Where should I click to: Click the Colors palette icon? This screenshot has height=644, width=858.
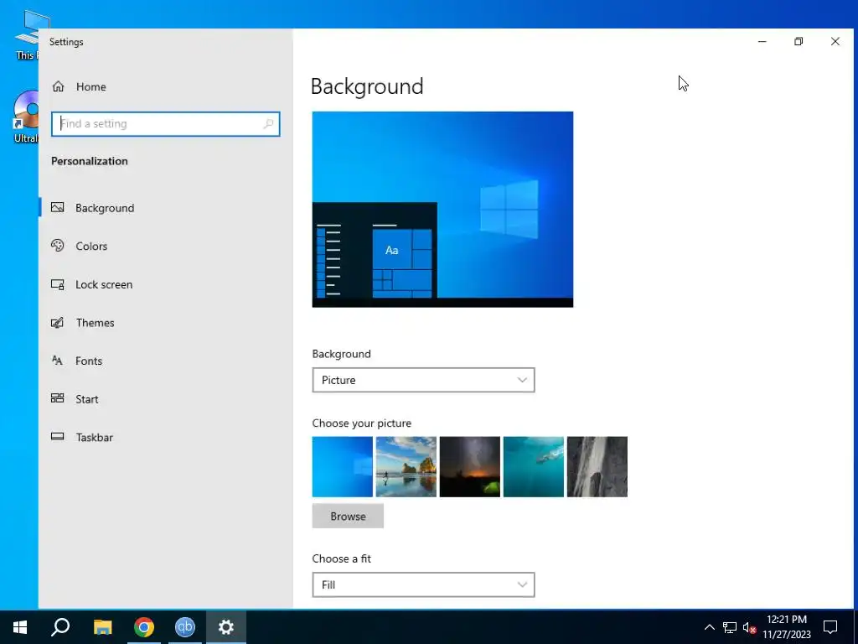point(58,246)
